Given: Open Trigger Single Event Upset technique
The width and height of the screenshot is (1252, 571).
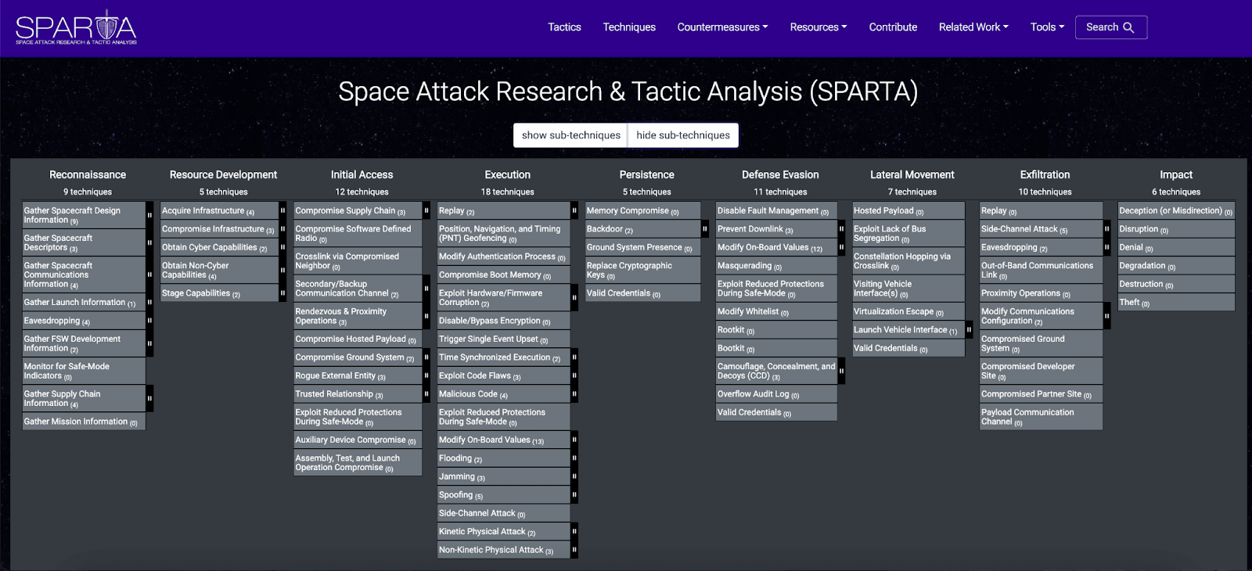Looking at the screenshot, I should tap(503, 339).
